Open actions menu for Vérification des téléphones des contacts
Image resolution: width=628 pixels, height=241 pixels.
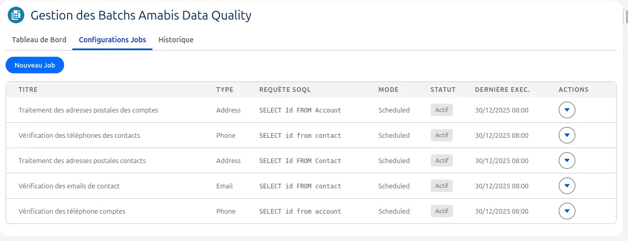567,135
